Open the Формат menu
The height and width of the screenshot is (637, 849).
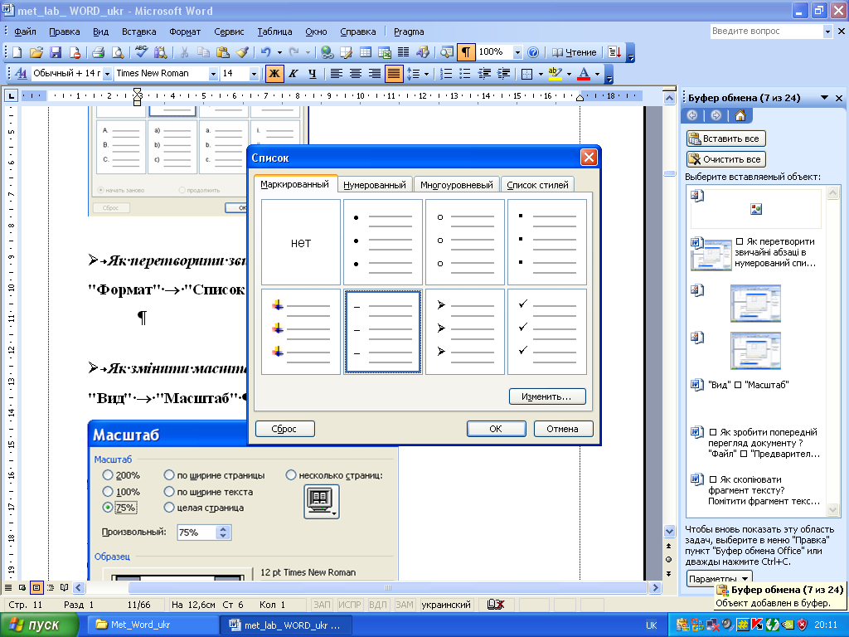coord(185,32)
